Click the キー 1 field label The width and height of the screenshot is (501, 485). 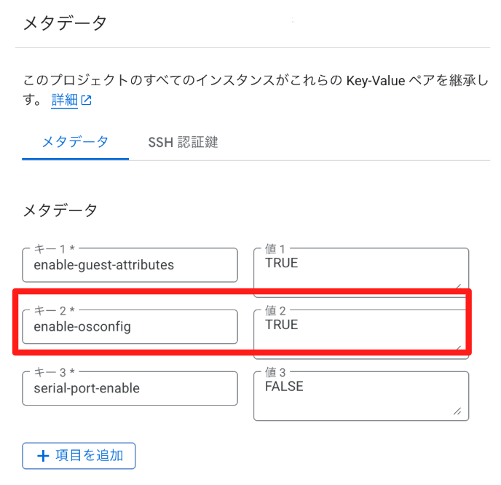coord(55,248)
